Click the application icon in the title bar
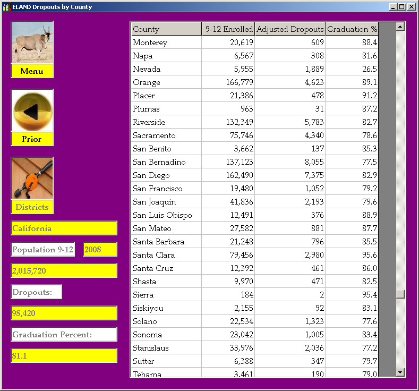 (6, 7)
